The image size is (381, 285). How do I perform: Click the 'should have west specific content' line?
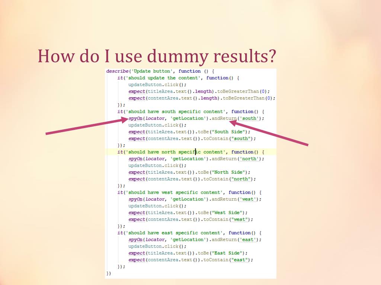(x=189, y=193)
